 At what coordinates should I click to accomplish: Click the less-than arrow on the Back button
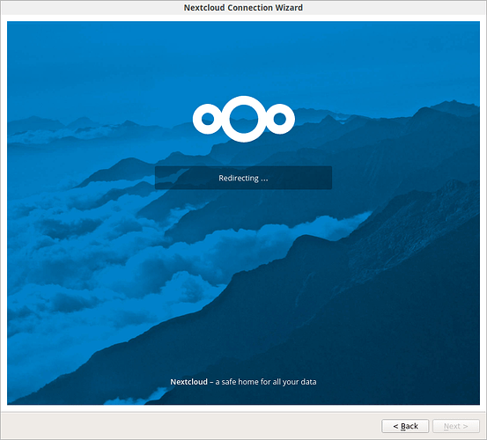click(395, 426)
